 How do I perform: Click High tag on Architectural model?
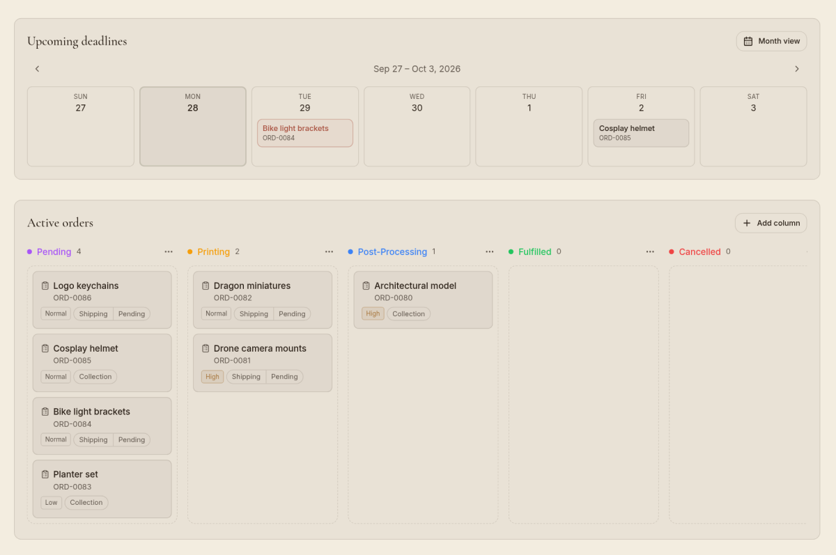[373, 314]
